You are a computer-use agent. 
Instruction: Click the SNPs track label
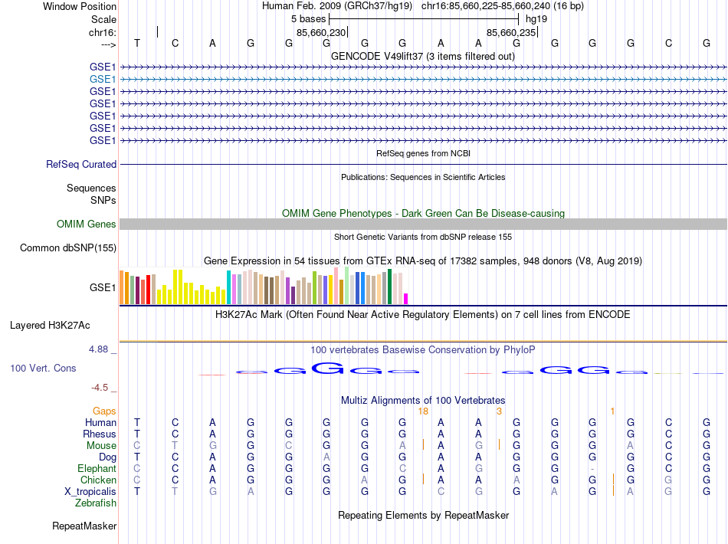coord(103,200)
